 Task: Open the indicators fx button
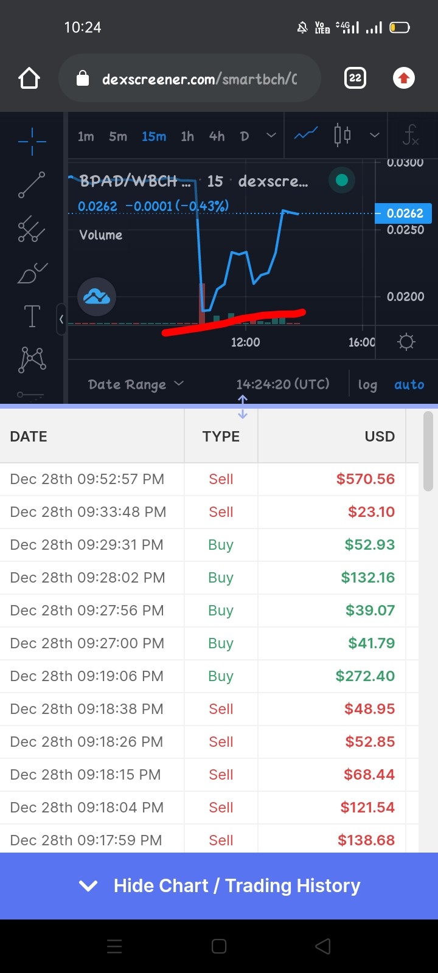tap(411, 136)
